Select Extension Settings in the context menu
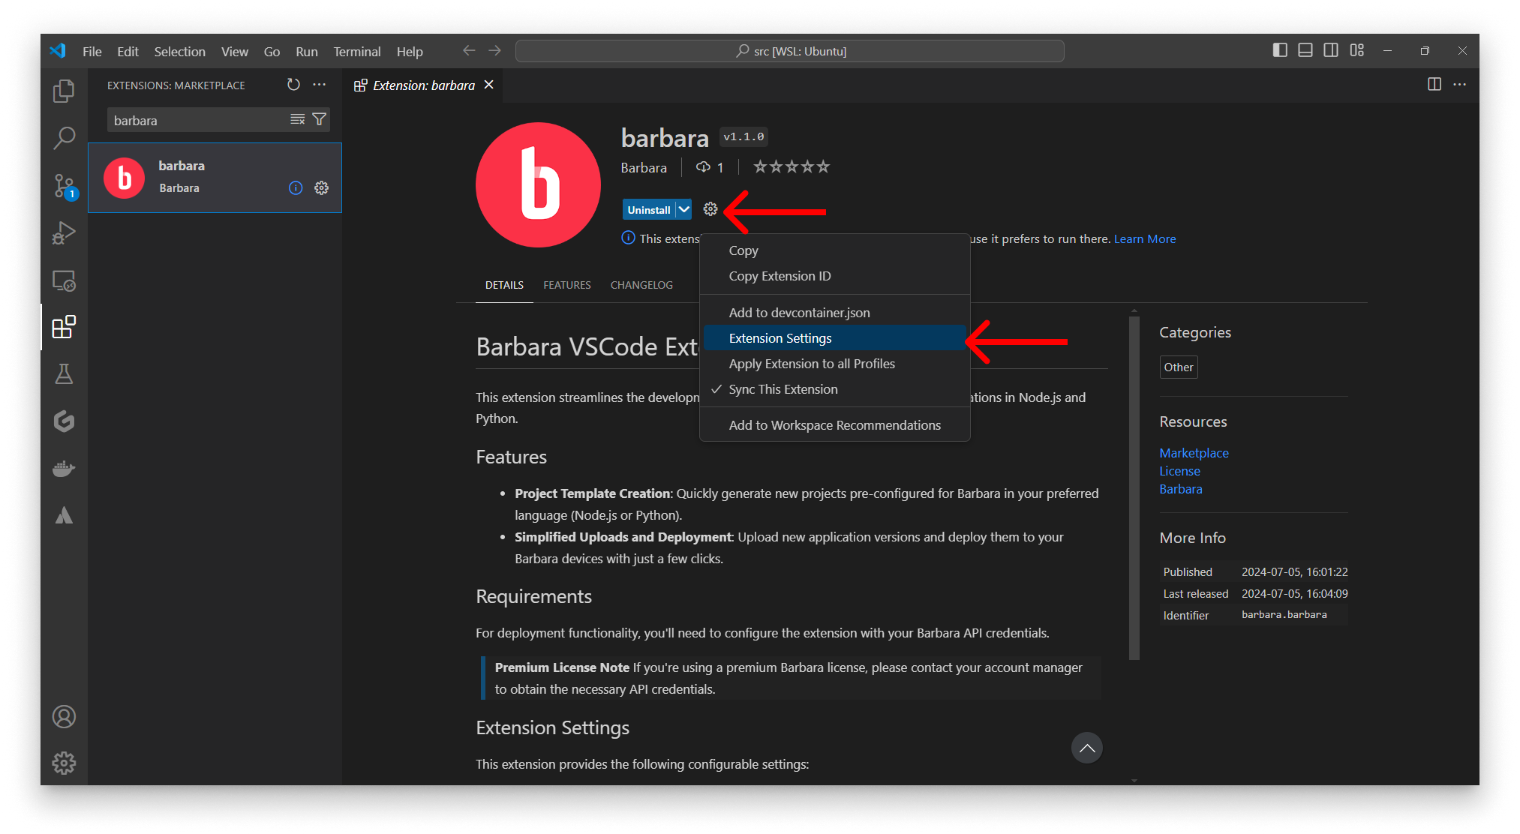 [780, 337]
